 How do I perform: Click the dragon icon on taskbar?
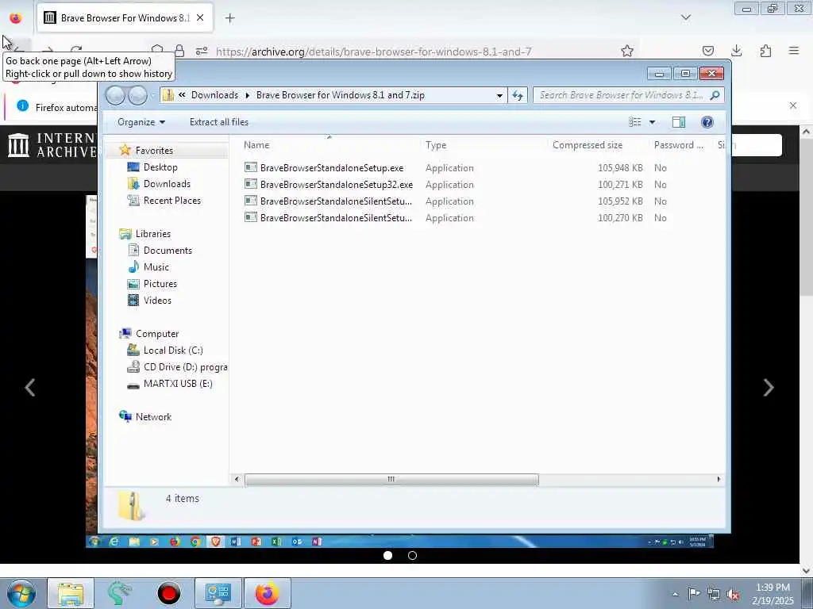120,593
